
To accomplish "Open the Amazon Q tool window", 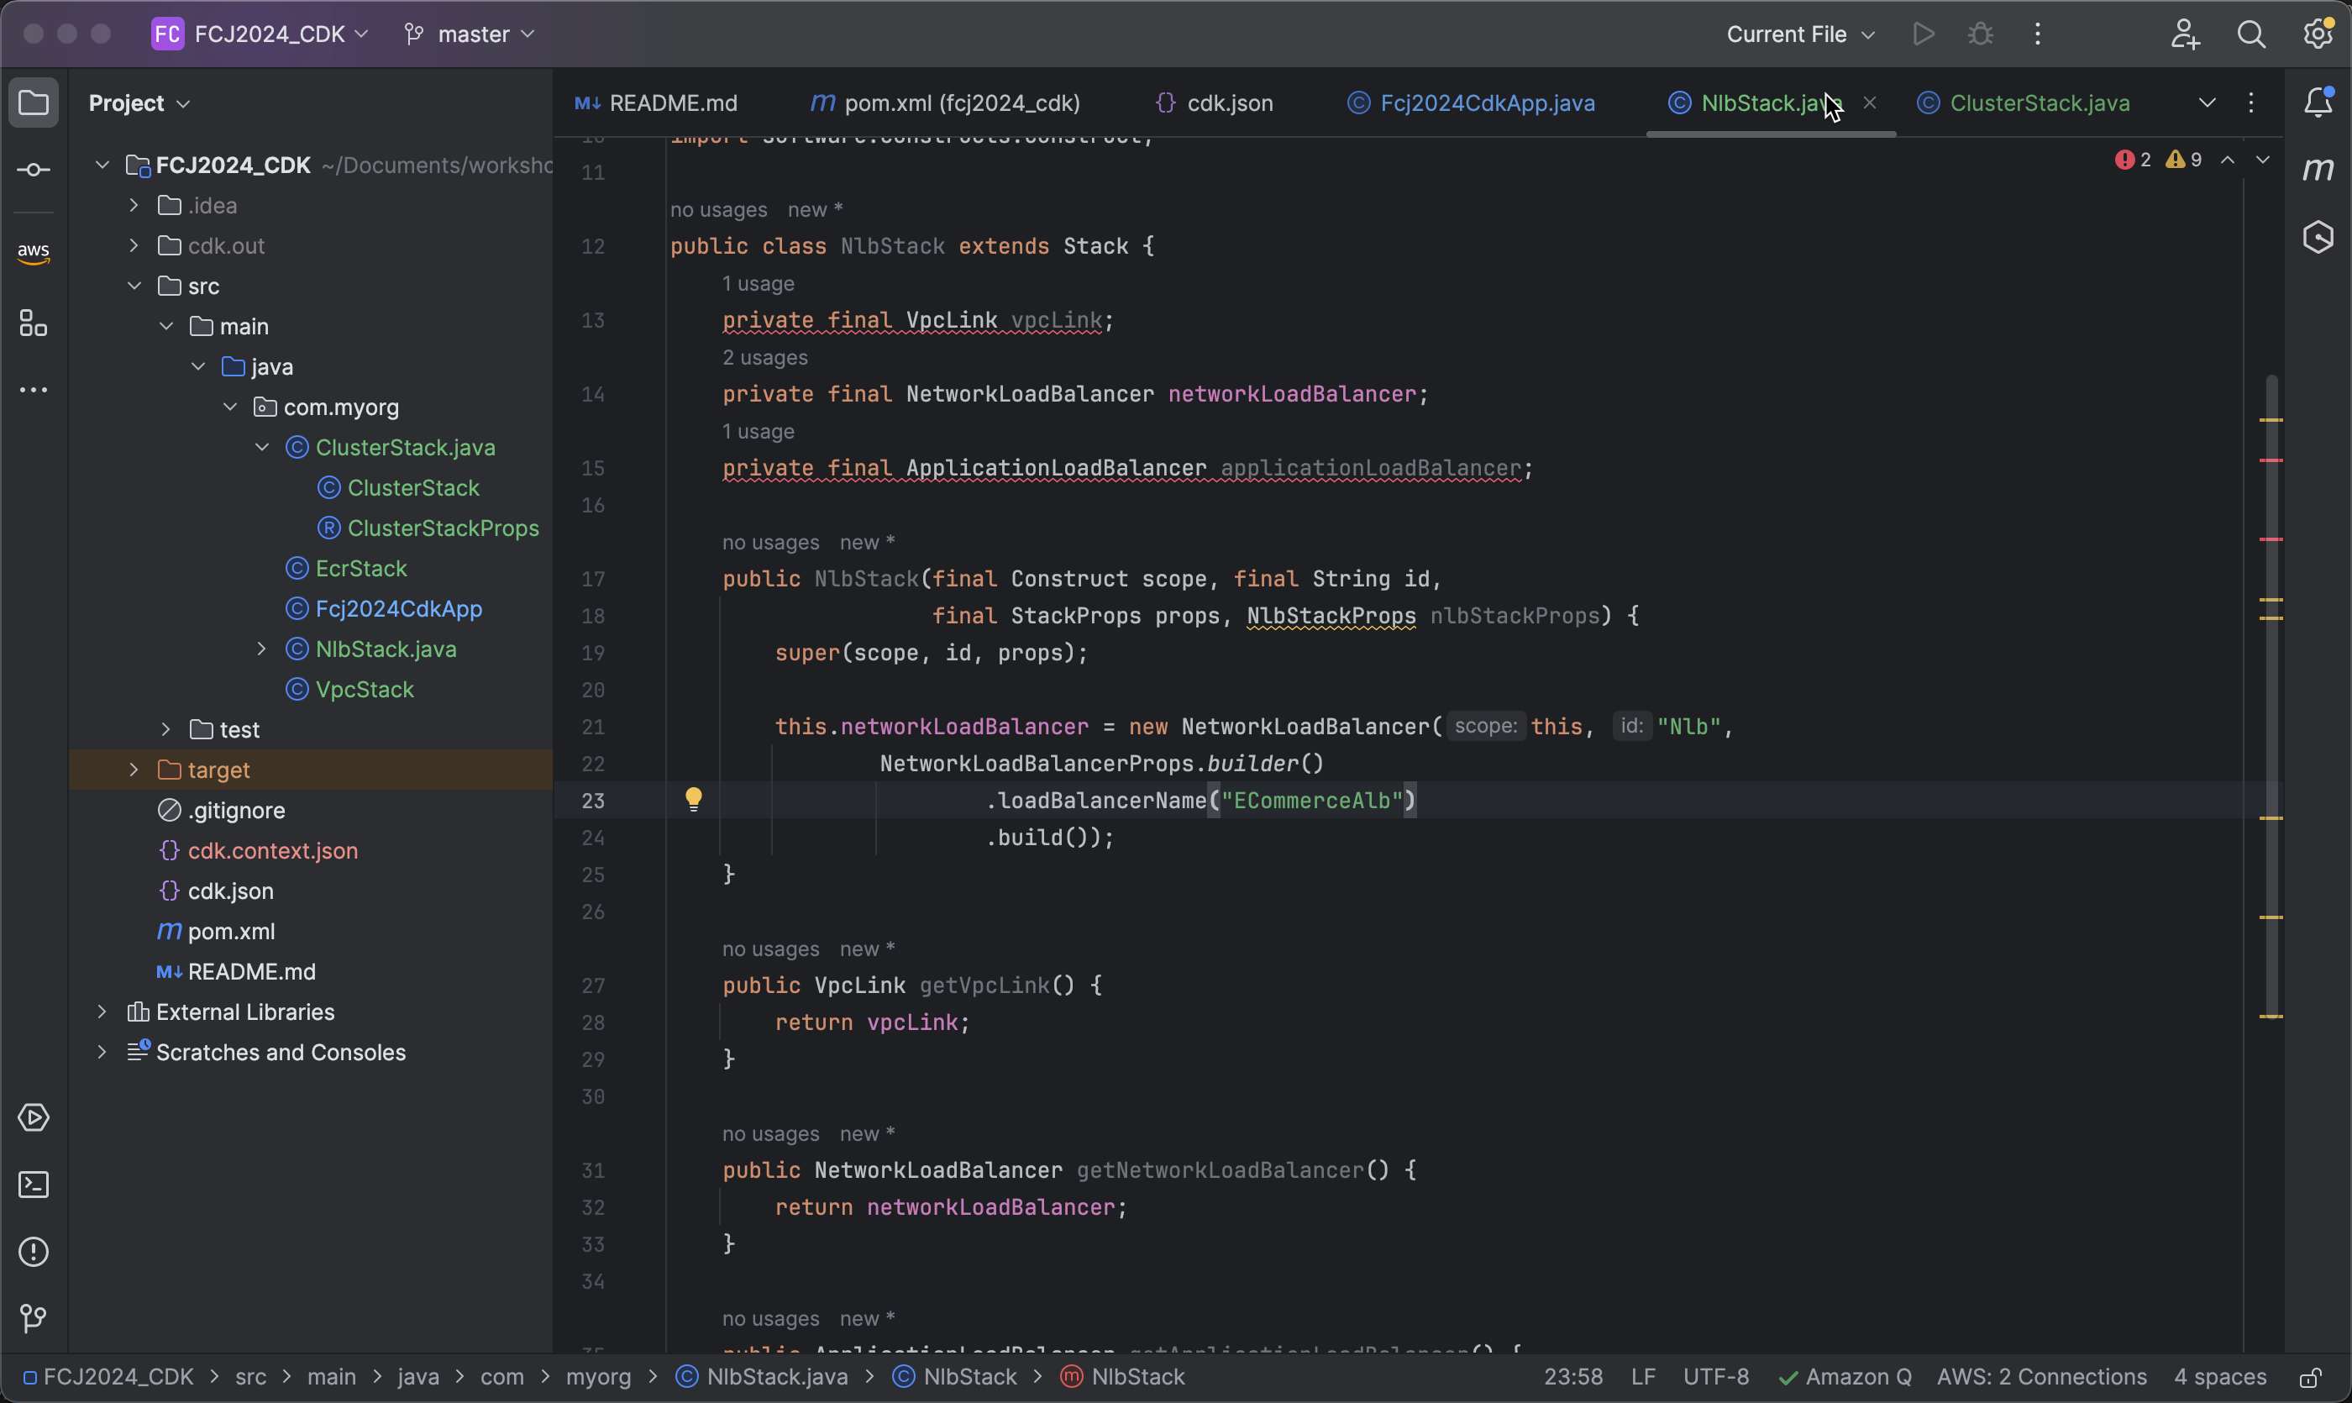I will tap(2319, 236).
